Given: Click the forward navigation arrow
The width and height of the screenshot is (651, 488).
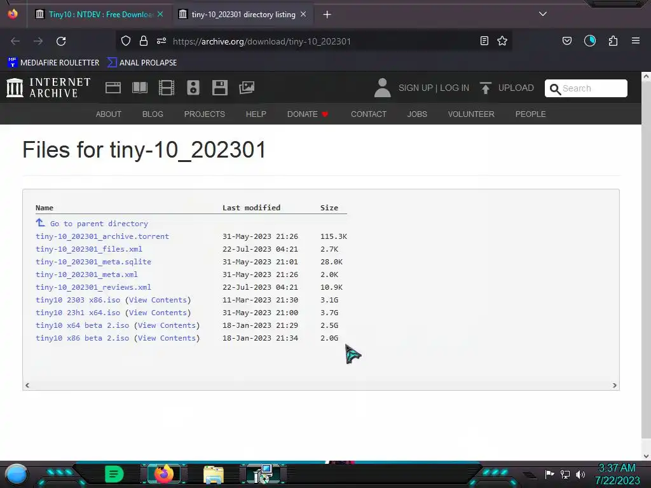Looking at the screenshot, I should click(38, 41).
